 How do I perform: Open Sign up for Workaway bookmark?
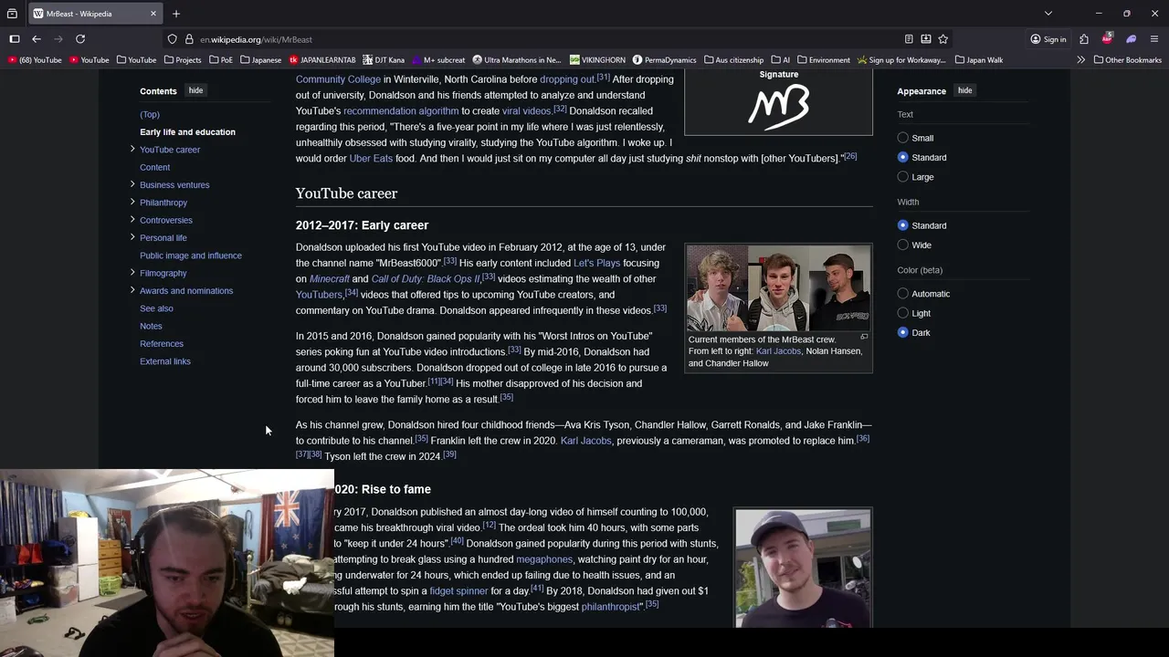pos(901,60)
